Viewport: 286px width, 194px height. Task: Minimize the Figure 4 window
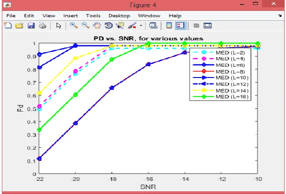click(242, 4)
